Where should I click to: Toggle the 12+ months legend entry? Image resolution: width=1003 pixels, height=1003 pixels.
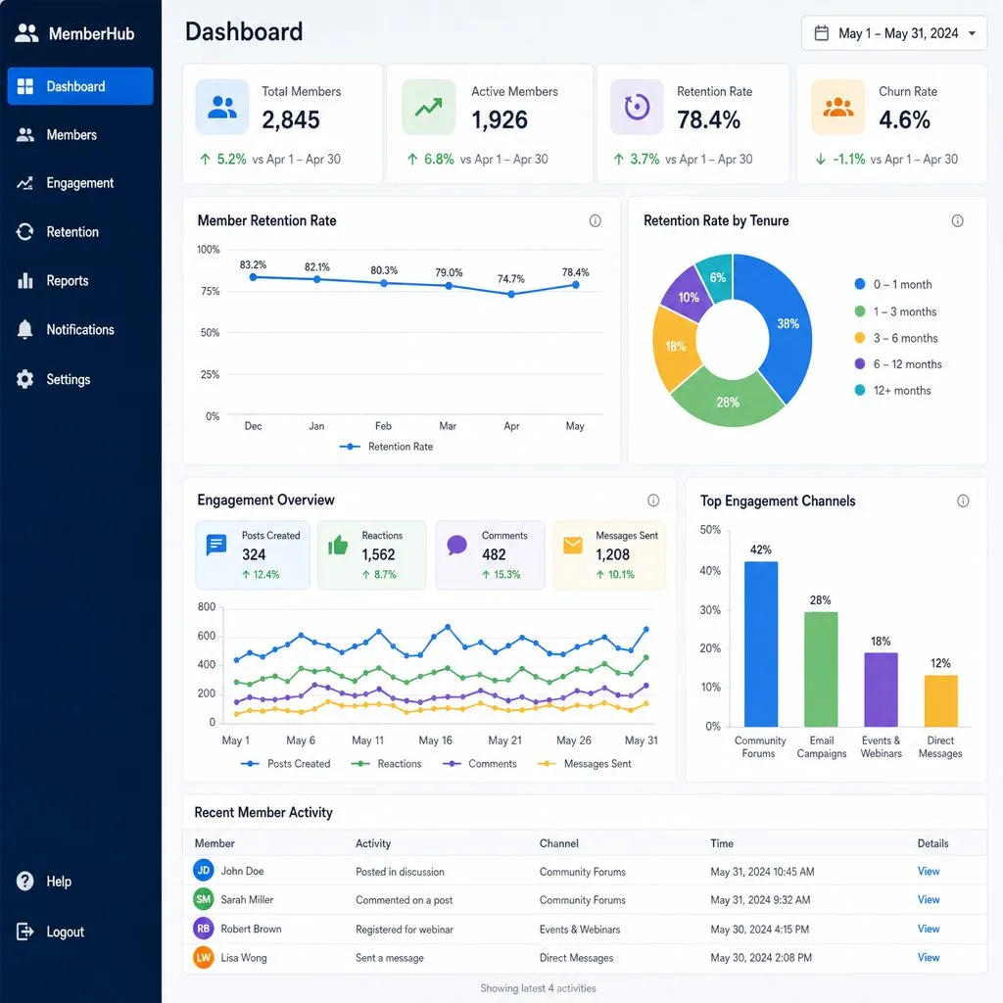pyautogui.click(x=893, y=390)
